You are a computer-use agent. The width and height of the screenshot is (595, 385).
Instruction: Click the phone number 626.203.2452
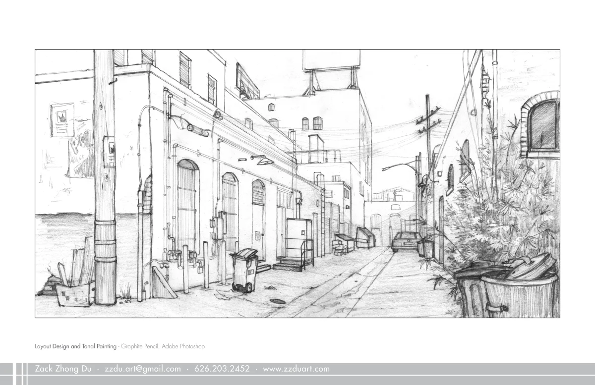[222, 369]
